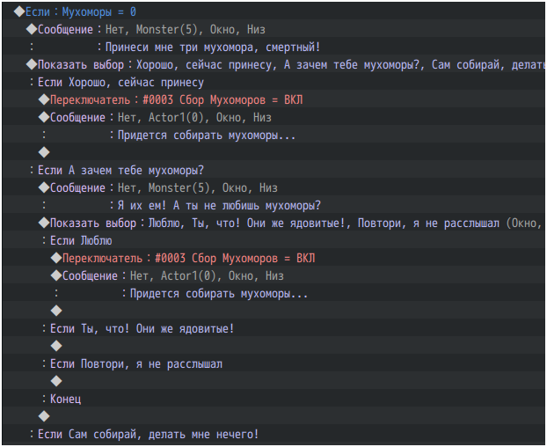Select branch "Если А зачем тебе мухоморы?"
The height and width of the screenshot is (447, 547).
[x=121, y=170]
